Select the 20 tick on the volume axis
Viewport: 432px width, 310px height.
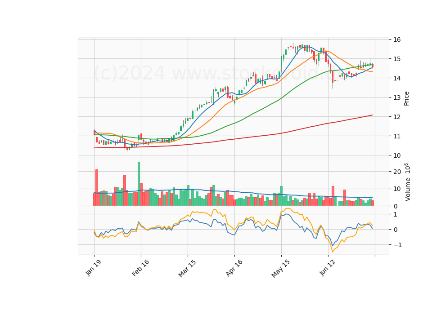pos(397,172)
